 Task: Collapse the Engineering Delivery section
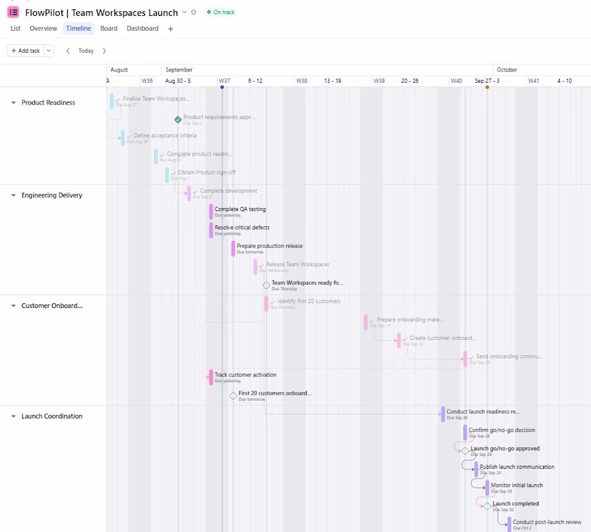click(14, 195)
